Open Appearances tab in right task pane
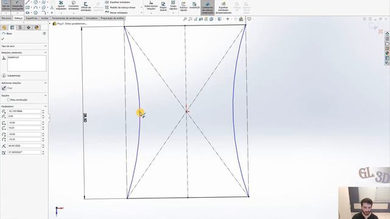 [388, 53]
